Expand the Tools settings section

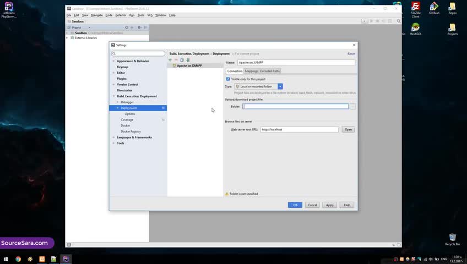(113, 144)
